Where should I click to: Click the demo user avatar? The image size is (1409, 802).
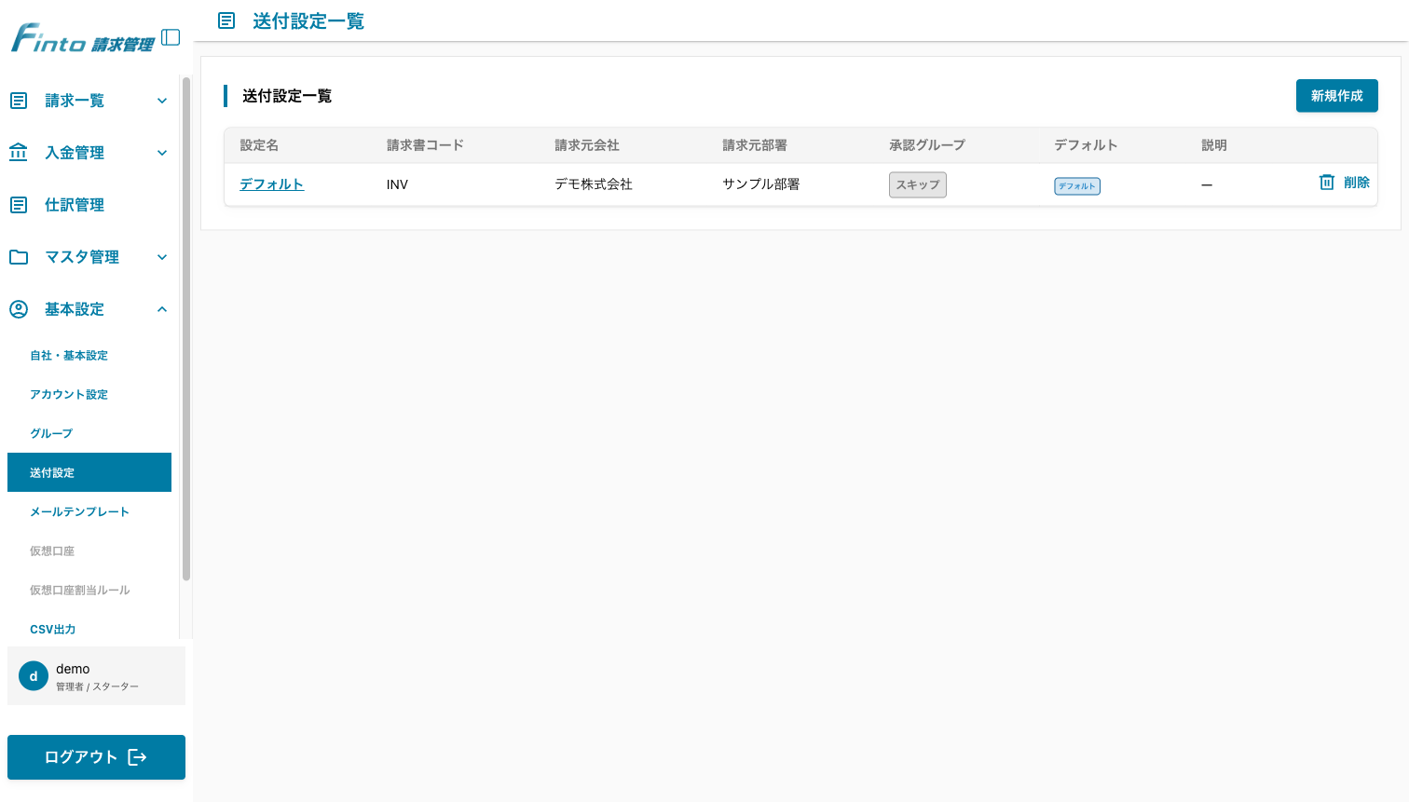coord(34,676)
